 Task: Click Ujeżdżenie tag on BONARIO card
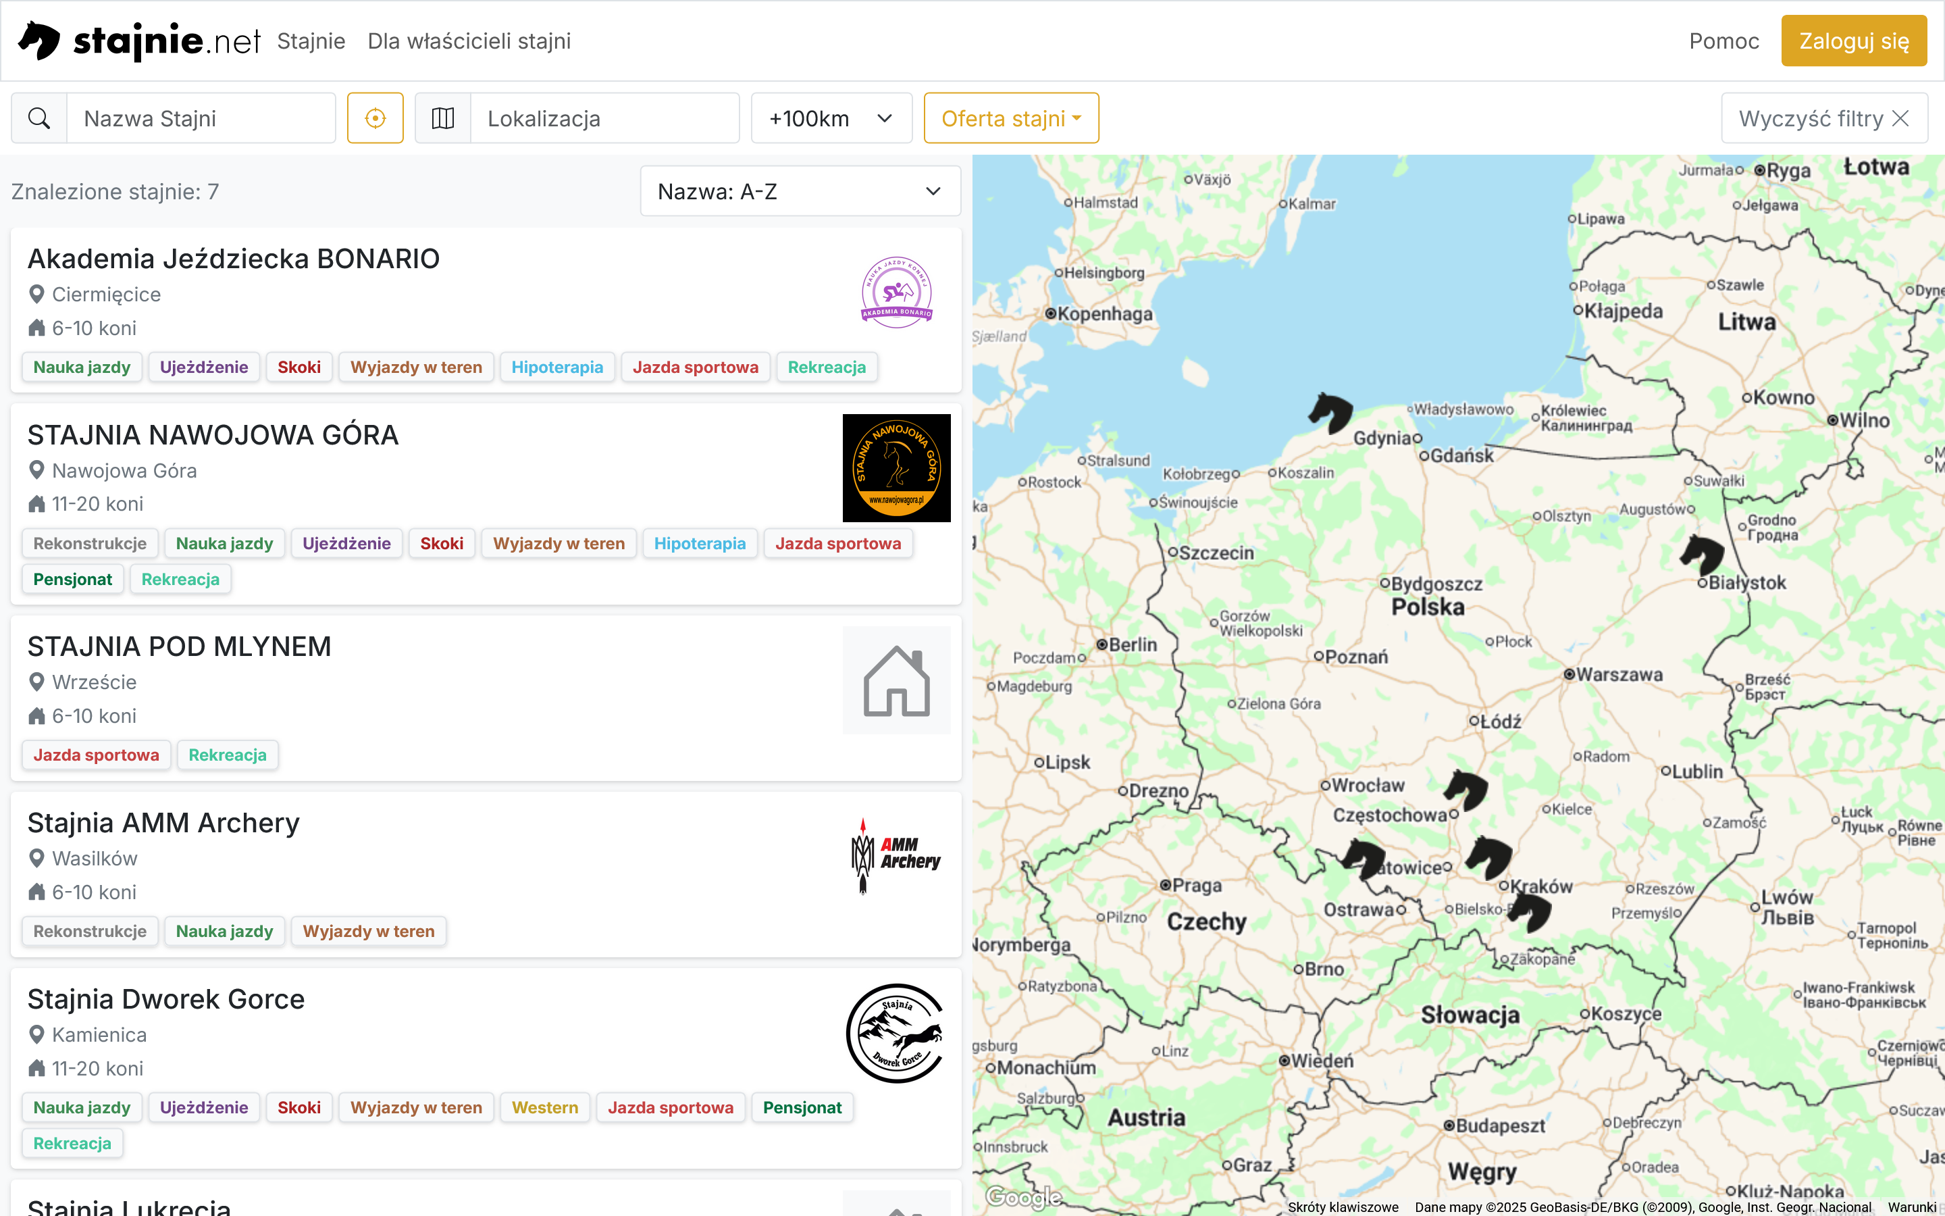click(x=203, y=367)
